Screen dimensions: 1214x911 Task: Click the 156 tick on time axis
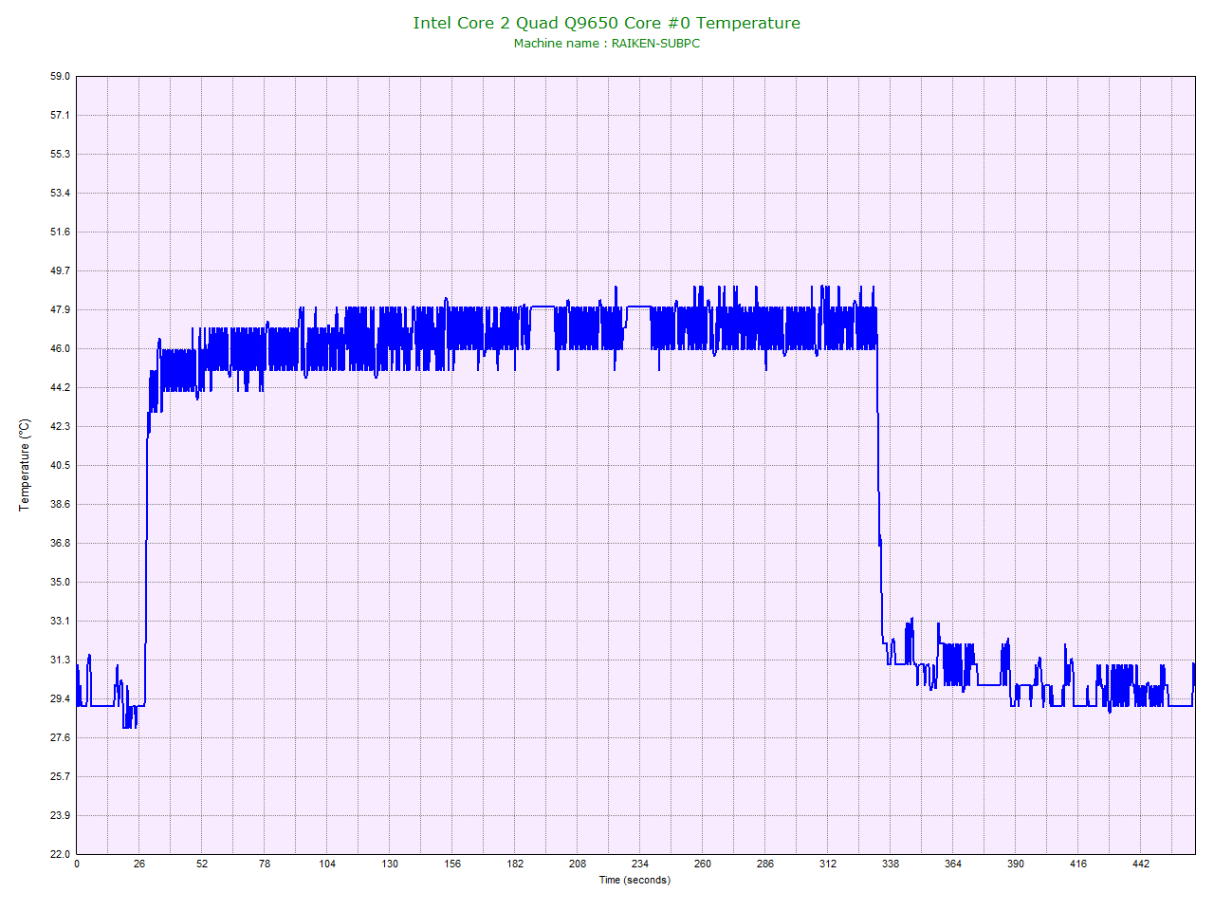(x=452, y=864)
